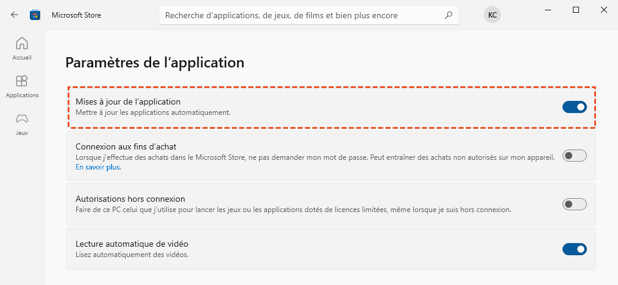Maximize the Microsoft Store window
The height and width of the screenshot is (285, 618).
coord(576,10)
